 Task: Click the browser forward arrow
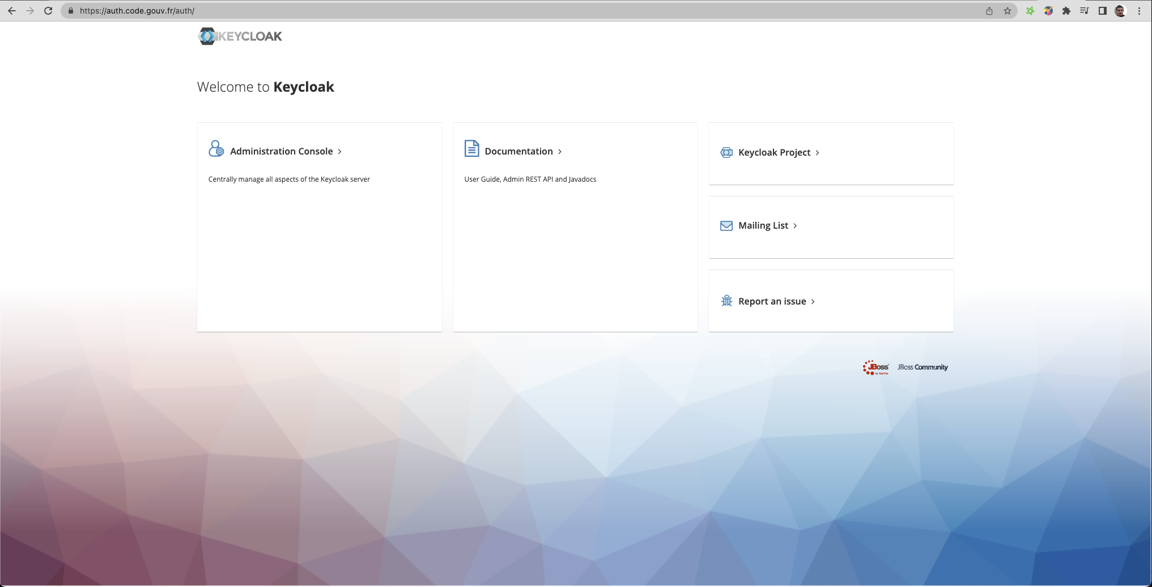pos(30,11)
